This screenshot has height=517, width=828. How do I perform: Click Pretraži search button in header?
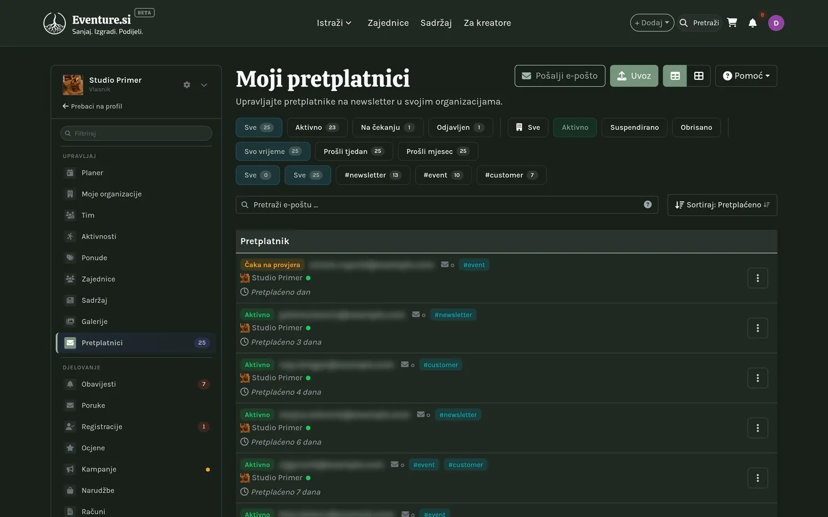[699, 23]
